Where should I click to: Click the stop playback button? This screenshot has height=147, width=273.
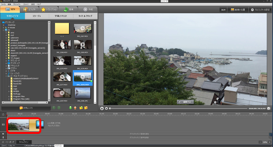click(x=106, y=108)
